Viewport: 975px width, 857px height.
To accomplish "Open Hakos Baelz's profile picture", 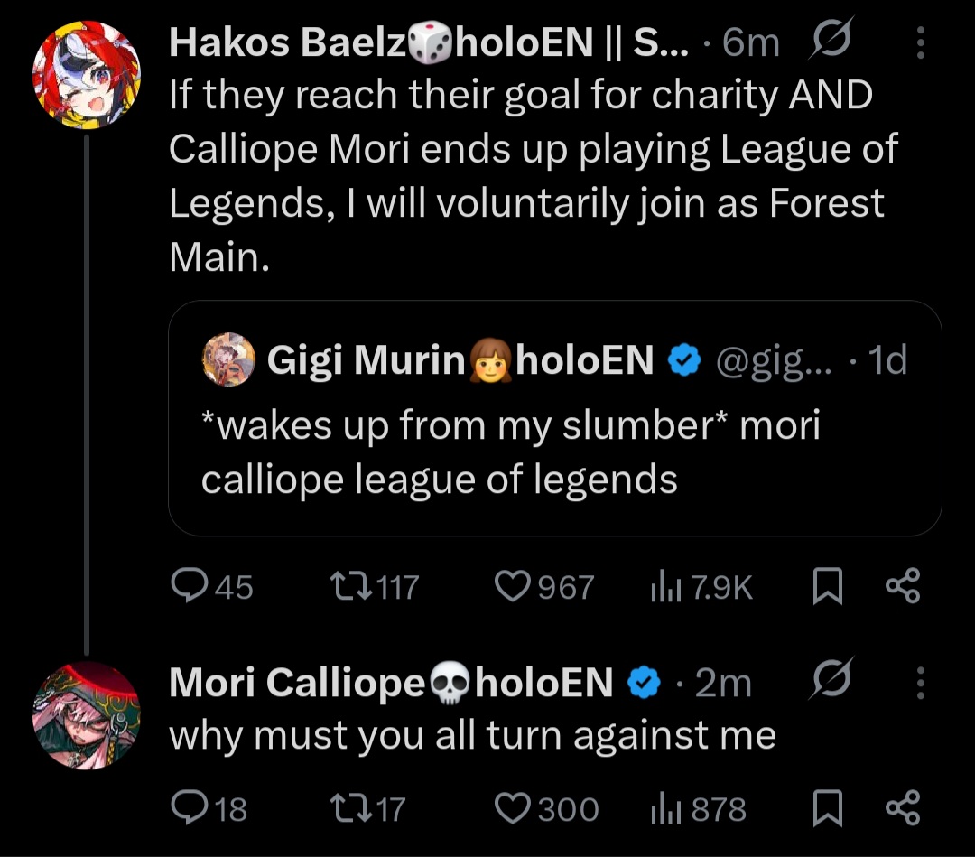I will pos(86,74).
